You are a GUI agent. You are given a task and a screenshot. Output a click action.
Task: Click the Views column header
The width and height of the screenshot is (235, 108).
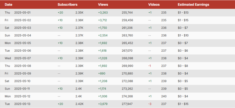pyautogui.click(x=103, y=4)
